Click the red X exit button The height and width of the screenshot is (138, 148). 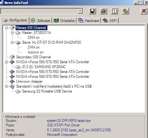click(144, 11)
